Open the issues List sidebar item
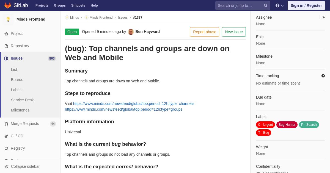The width and height of the screenshot is (330, 173). [14, 69]
